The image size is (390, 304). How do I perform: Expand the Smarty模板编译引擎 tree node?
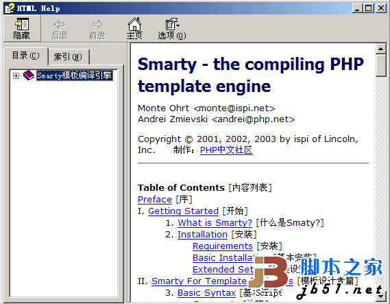pos(16,75)
